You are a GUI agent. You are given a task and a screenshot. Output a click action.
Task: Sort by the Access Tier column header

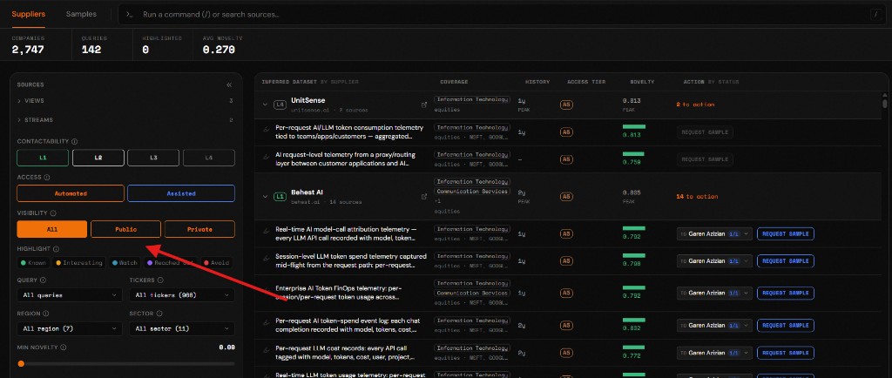(x=586, y=82)
